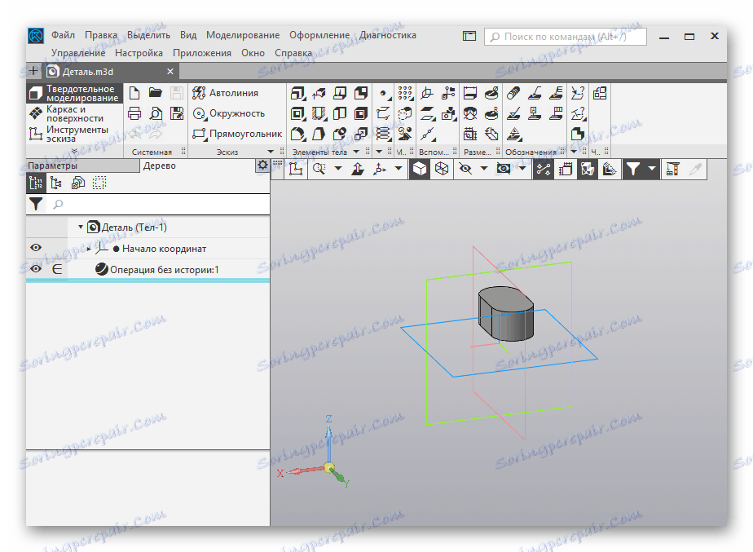Open the Файл menu

[x=63, y=35]
